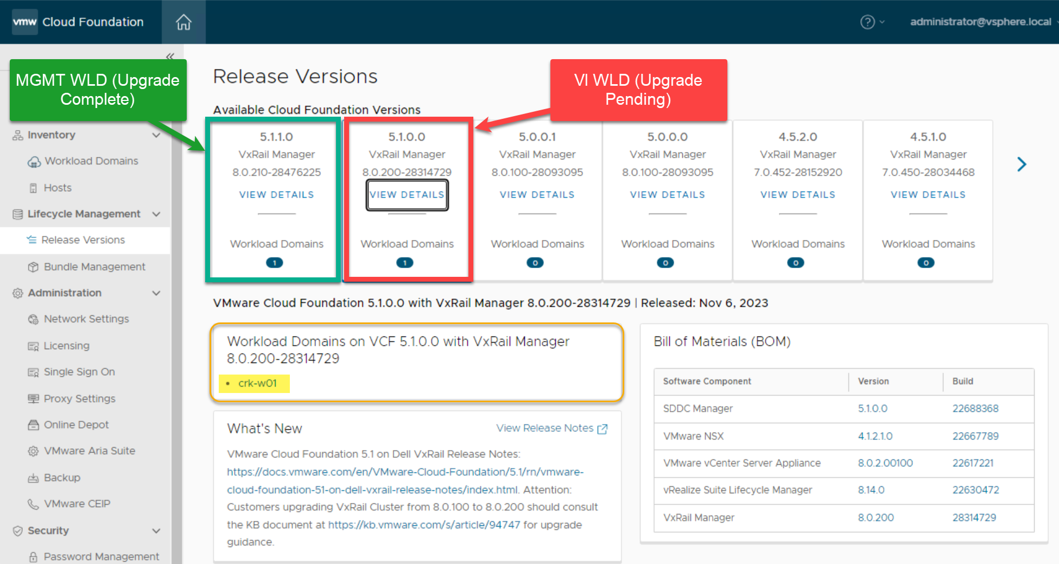Open Licensing in the sidebar

click(x=66, y=346)
